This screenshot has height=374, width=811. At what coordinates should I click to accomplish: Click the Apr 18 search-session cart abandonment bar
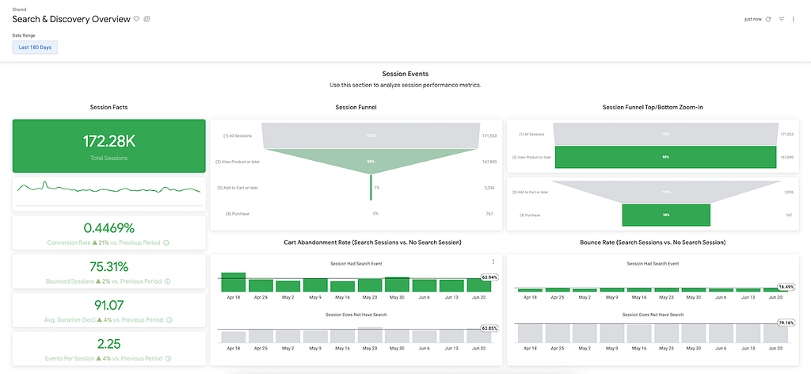pyautogui.click(x=234, y=282)
